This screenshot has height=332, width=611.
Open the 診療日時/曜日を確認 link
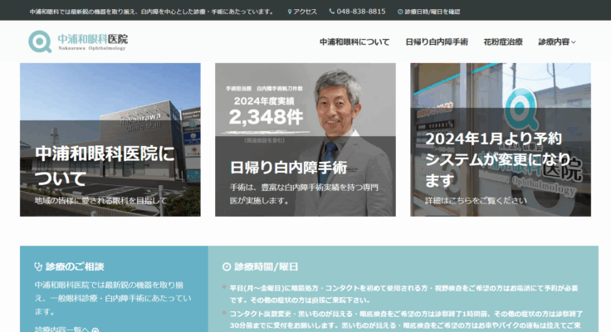click(432, 12)
